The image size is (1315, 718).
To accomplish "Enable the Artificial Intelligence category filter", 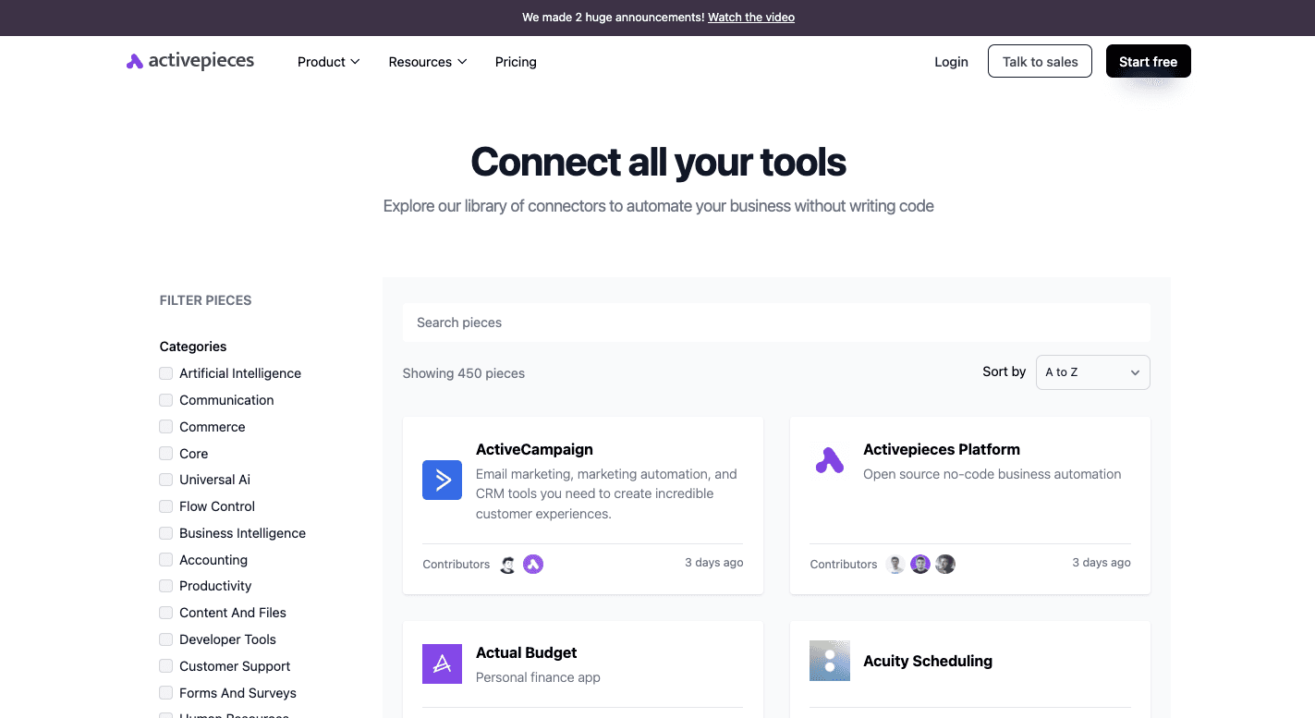I will [165, 373].
